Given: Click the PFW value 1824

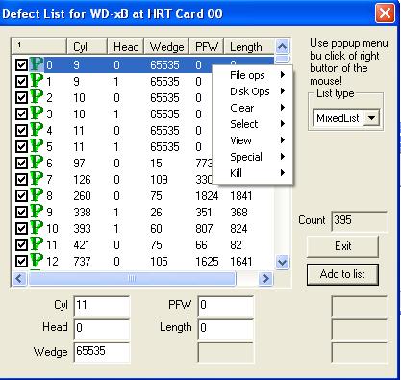Looking at the screenshot, I should (x=207, y=196).
